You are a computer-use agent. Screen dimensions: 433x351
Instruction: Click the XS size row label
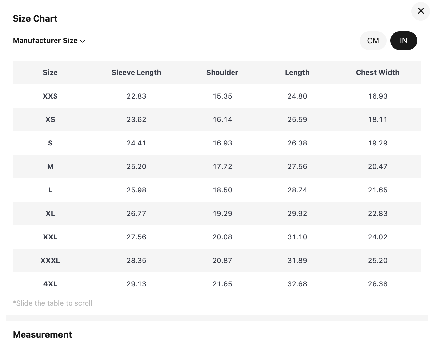coord(50,119)
